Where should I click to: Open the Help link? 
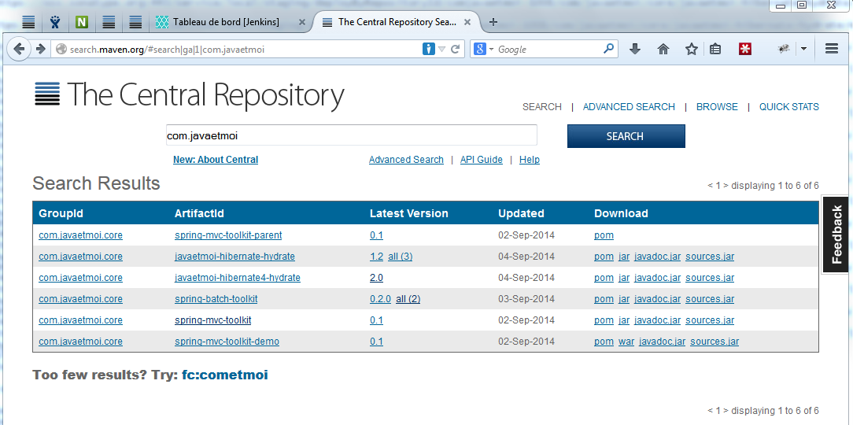(x=530, y=160)
